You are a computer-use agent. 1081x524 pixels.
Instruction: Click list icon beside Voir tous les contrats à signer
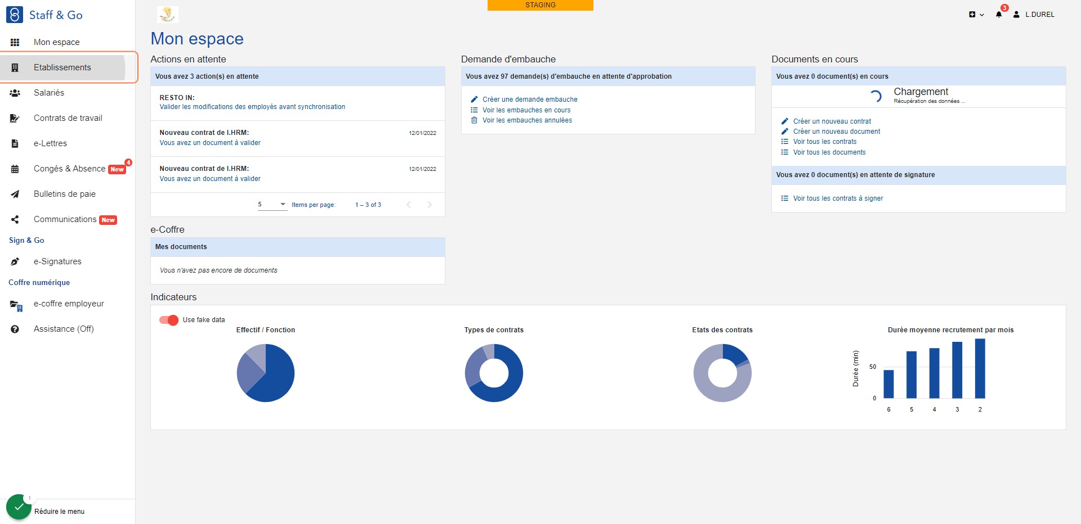[x=785, y=198]
